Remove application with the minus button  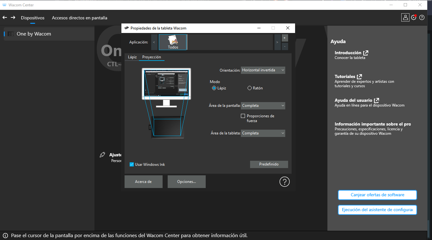coord(284,46)
